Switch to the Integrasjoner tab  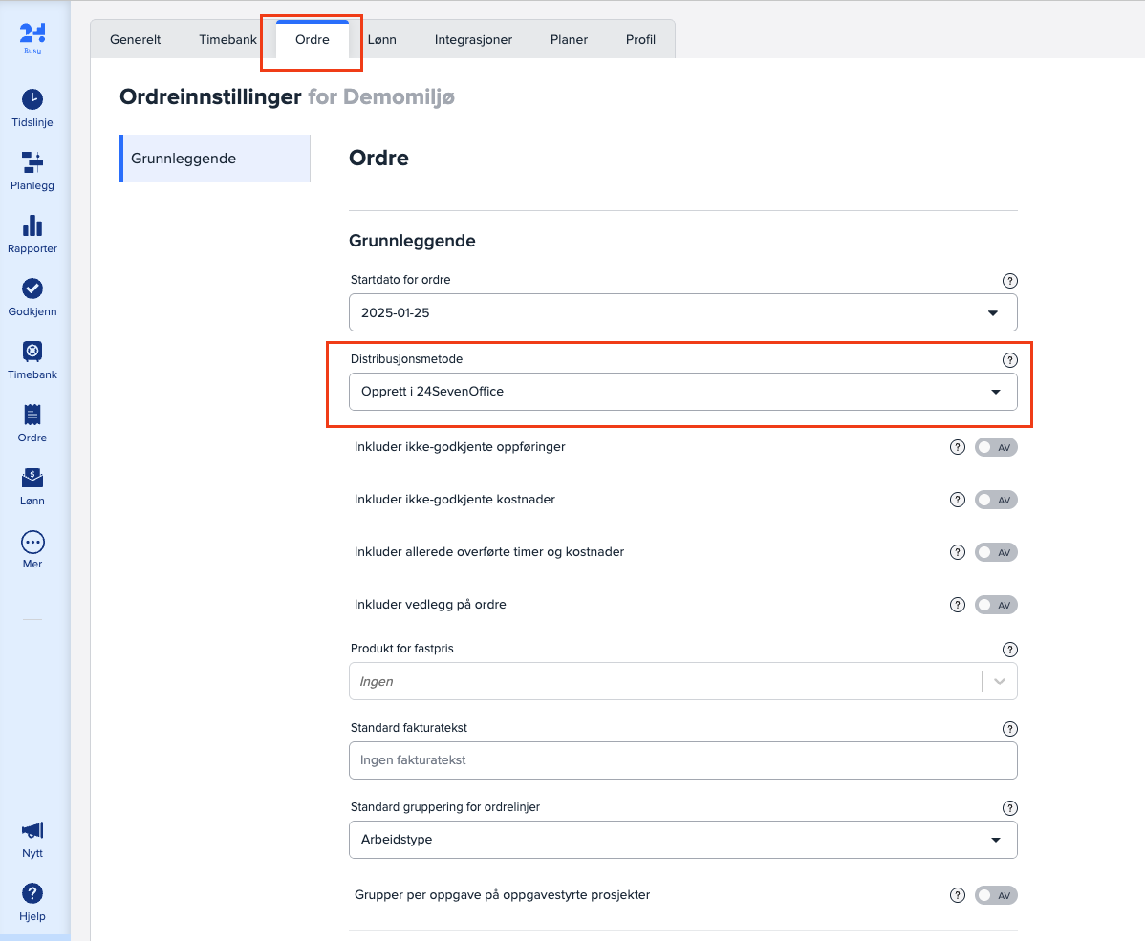pos(473,40)
